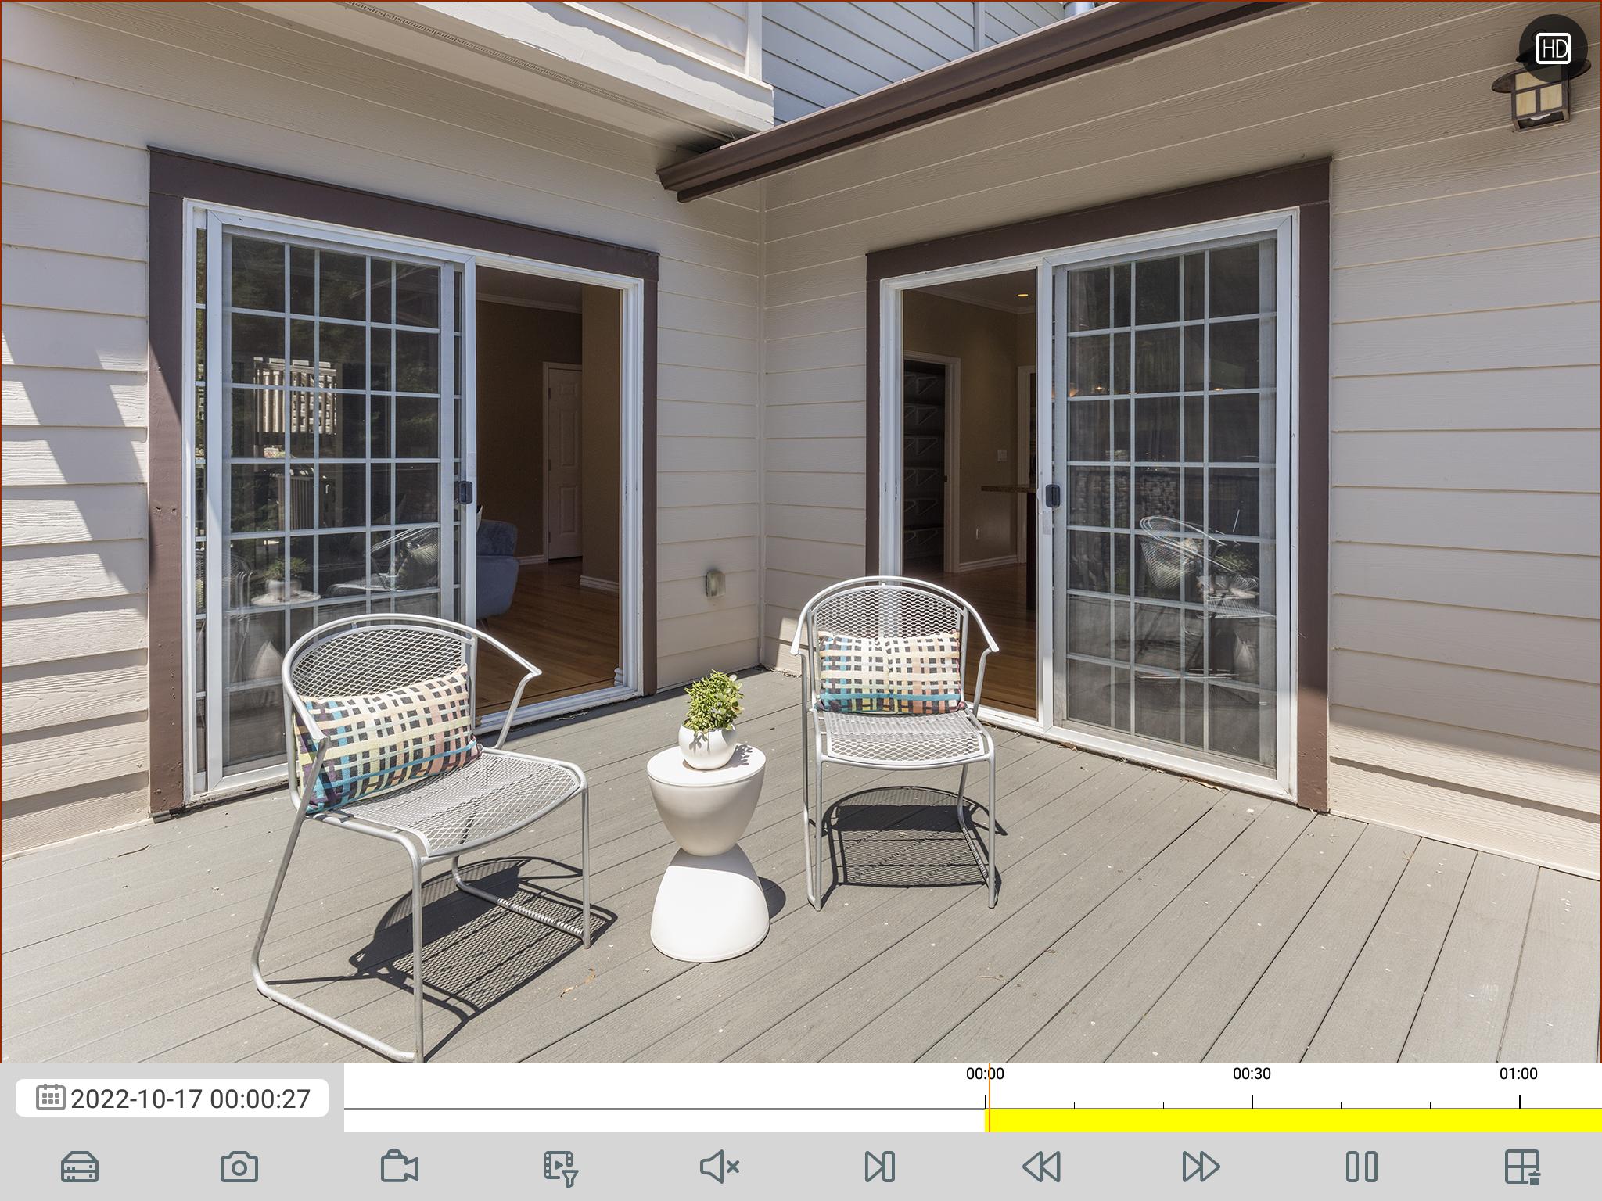Pause the video playback
The height and width of the screenshot is (1201, 1602).
click(1361, 1167)
